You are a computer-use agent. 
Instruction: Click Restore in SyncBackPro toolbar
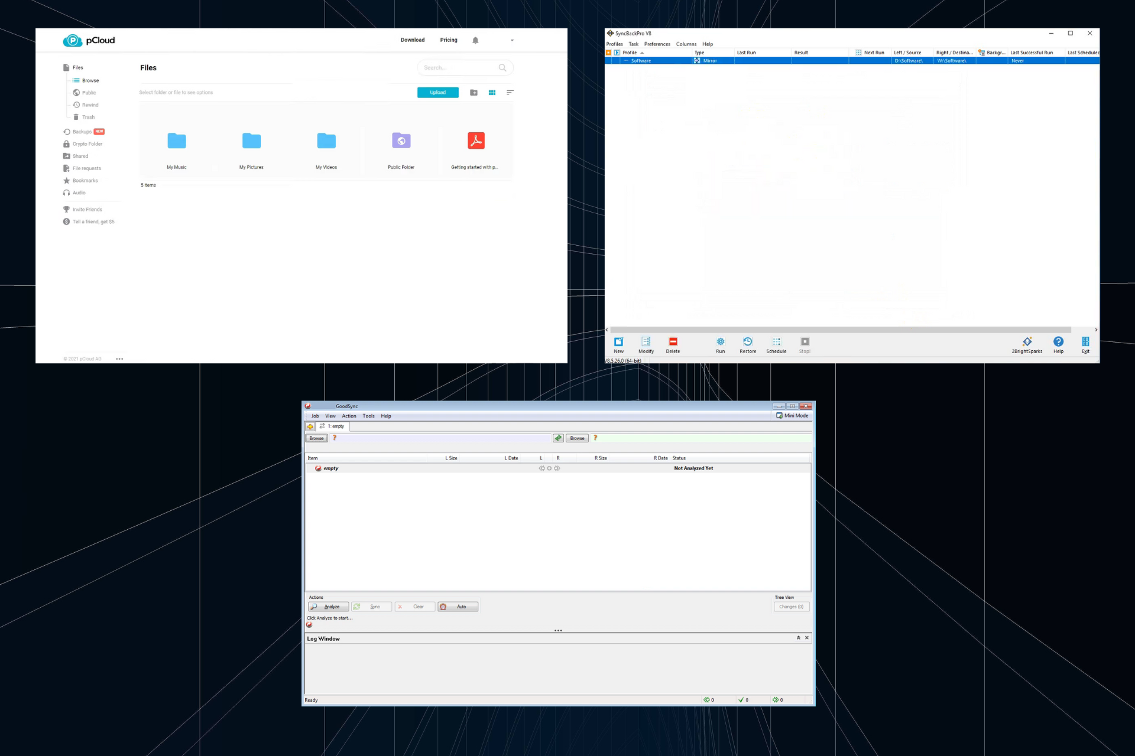click(748, 346)
